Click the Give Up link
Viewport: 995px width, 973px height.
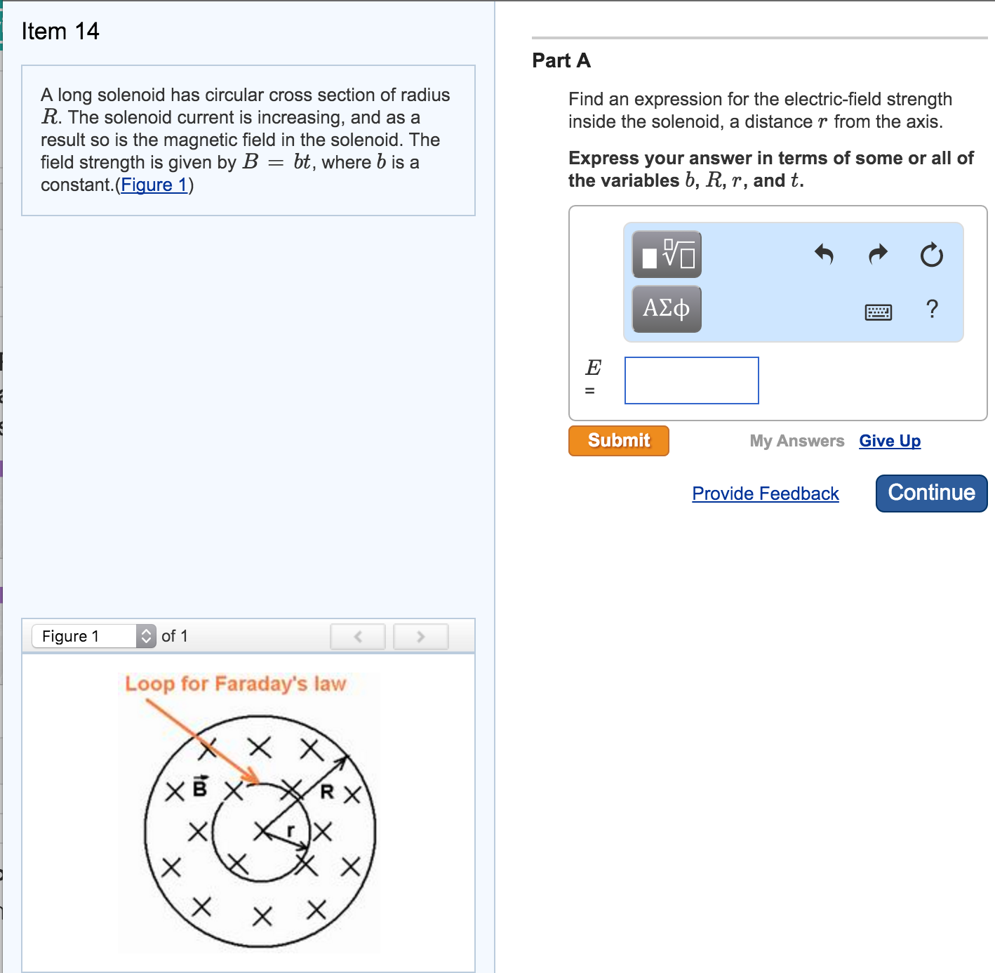(x=890, y=441)
